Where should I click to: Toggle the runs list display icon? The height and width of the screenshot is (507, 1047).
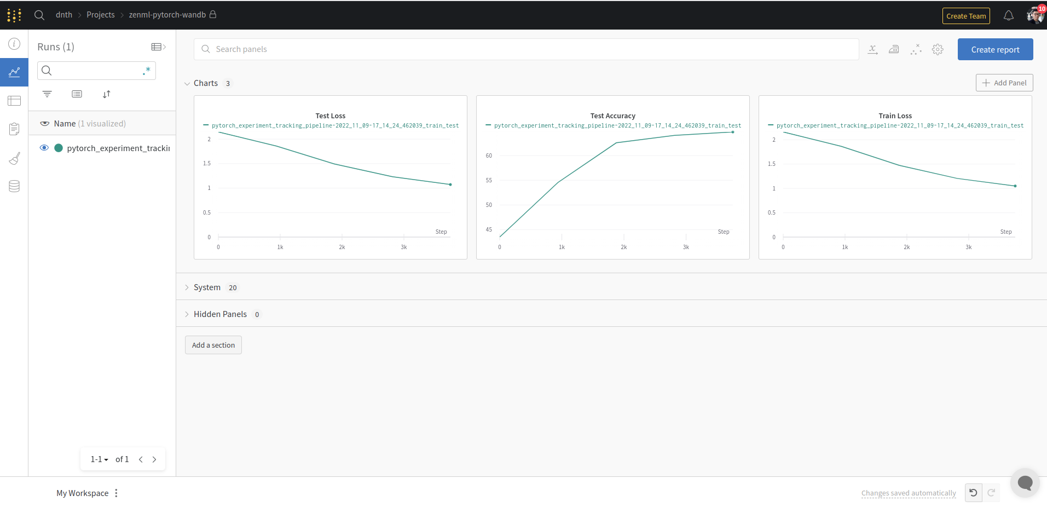pyautogui.click(x=77, y=94)
